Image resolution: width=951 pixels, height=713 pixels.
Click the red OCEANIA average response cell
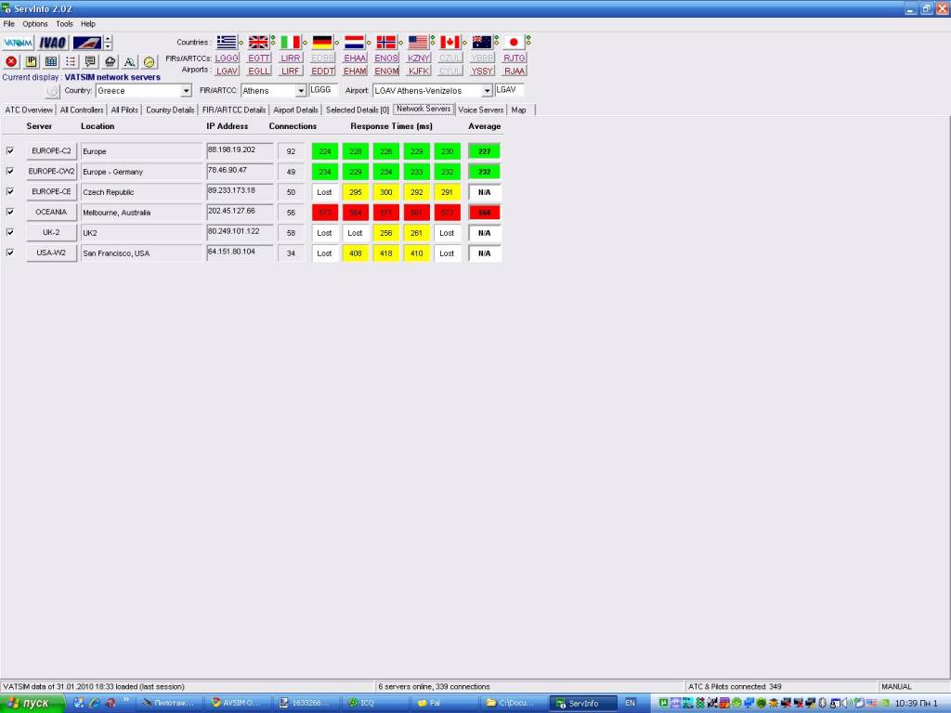point(484,213)
